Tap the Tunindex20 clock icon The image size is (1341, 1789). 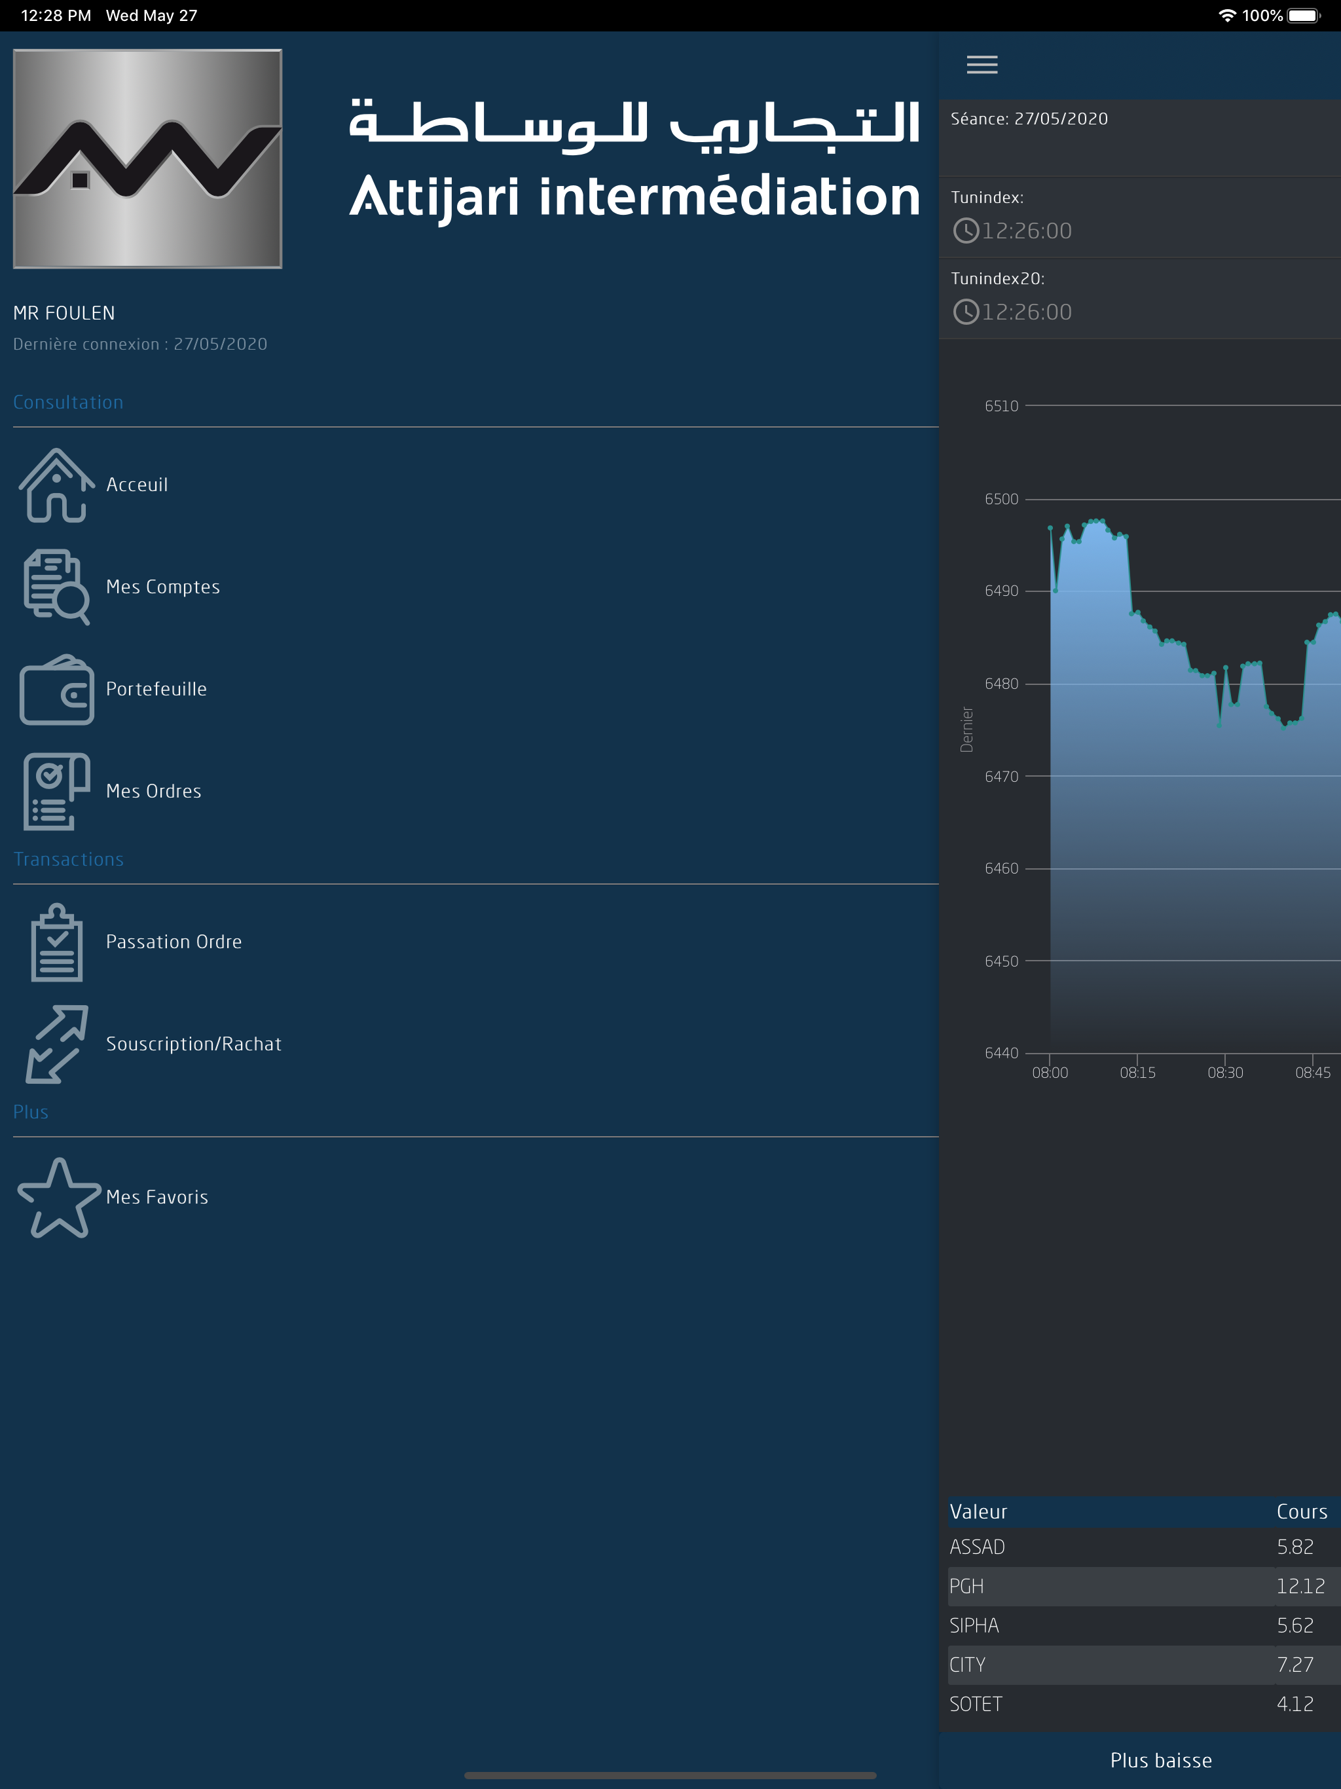coord(966,312)
